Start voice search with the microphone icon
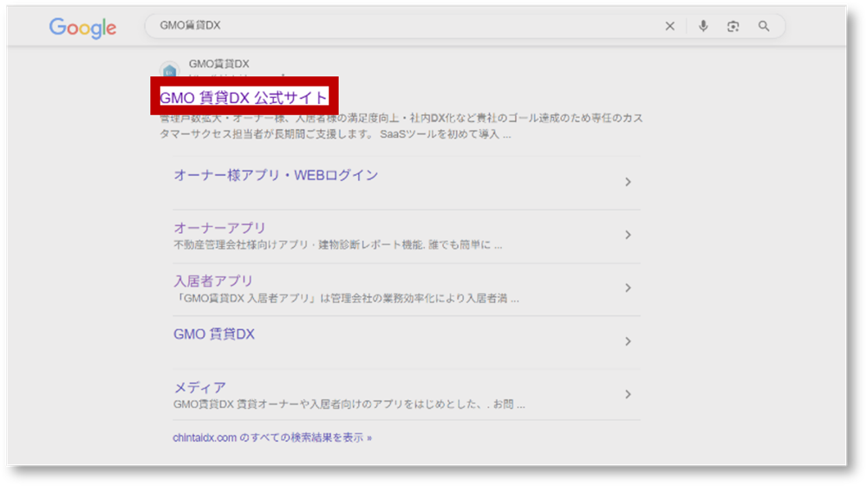 [x=703, y=26]
